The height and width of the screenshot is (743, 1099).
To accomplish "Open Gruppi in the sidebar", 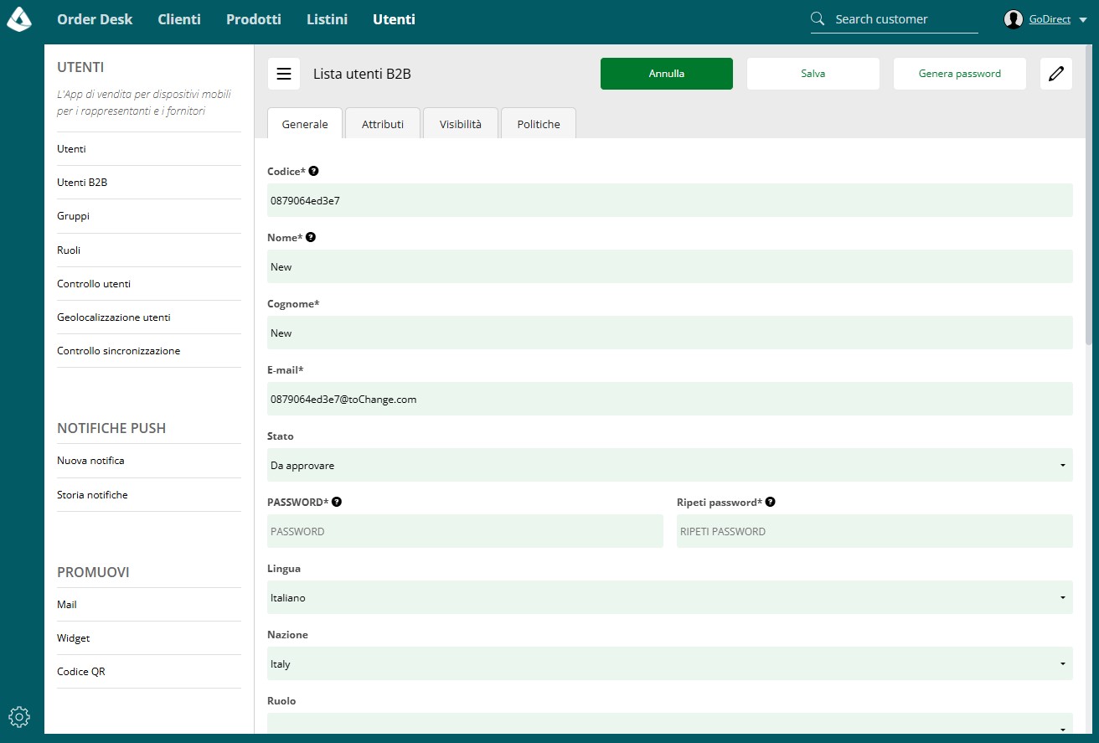I will coord(149,216).
